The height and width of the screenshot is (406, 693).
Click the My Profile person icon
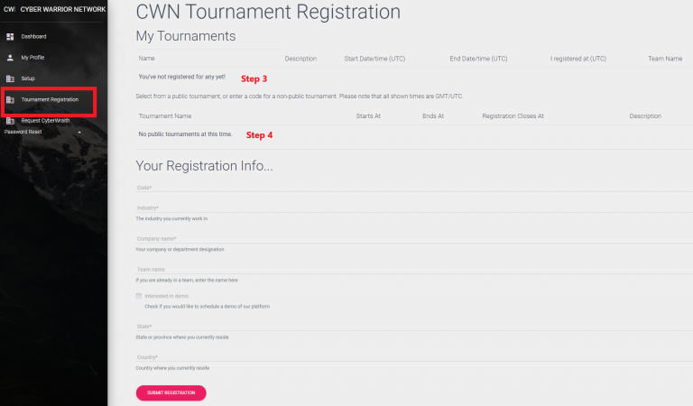[x=10, y=58]
